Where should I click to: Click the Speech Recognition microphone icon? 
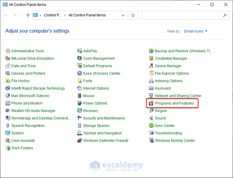click(x=8, y=126)
